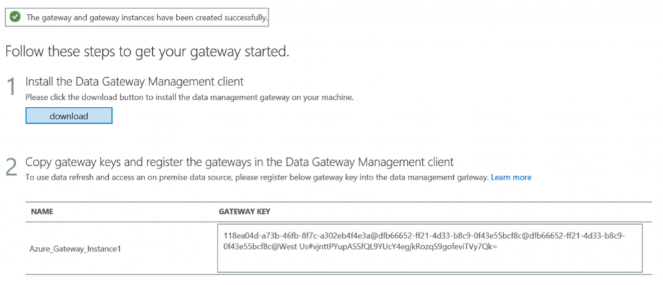Click the NAME column header
The height and width of the screenshot is (285, 663).
click(x=41, y=211)
